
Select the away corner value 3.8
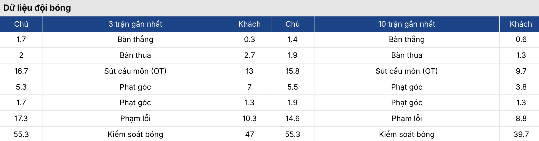[521, 87]
